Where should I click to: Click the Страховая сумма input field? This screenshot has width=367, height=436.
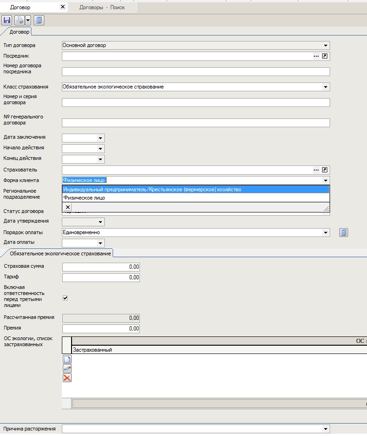coord(101,267)
